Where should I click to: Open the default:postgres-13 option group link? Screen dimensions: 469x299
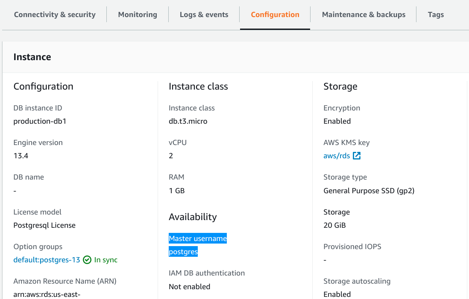pos(47,260)
